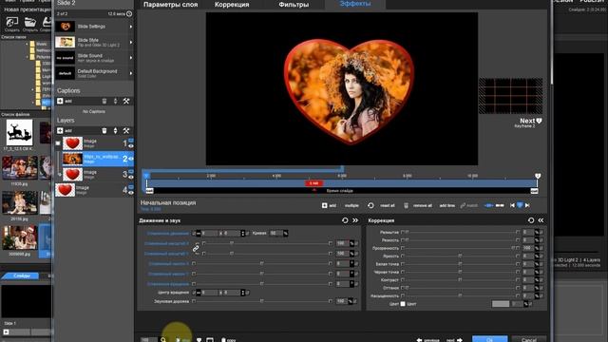The width and height of the screenshot is (608, 342).
Task: Delete layer using Layers trash icon
Action: click(x=104, y=131)
